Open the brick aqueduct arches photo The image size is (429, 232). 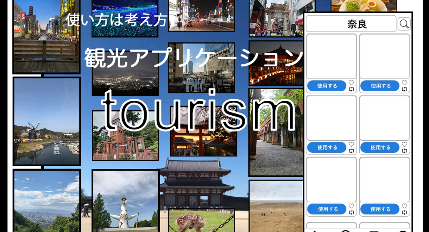click(276, 132)
